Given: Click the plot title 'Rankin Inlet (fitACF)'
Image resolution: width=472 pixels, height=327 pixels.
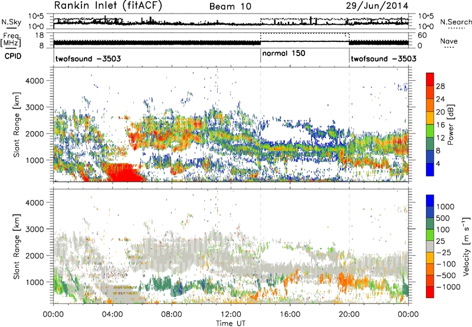Looking at the screenshot, I should [108, 6].
